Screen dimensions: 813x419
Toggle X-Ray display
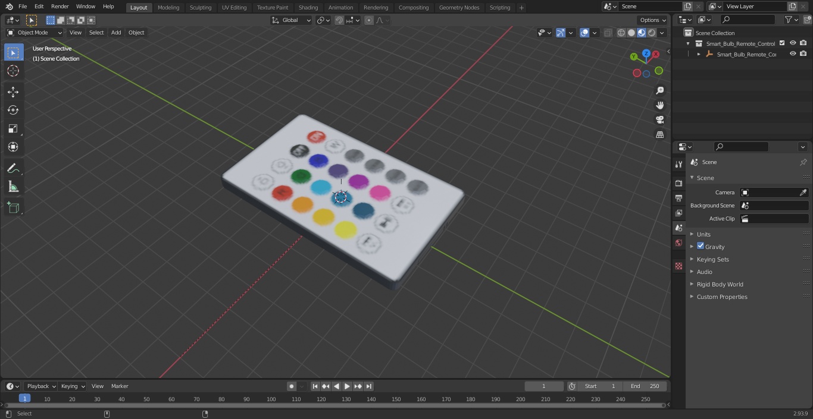click(x=608, y=33)
